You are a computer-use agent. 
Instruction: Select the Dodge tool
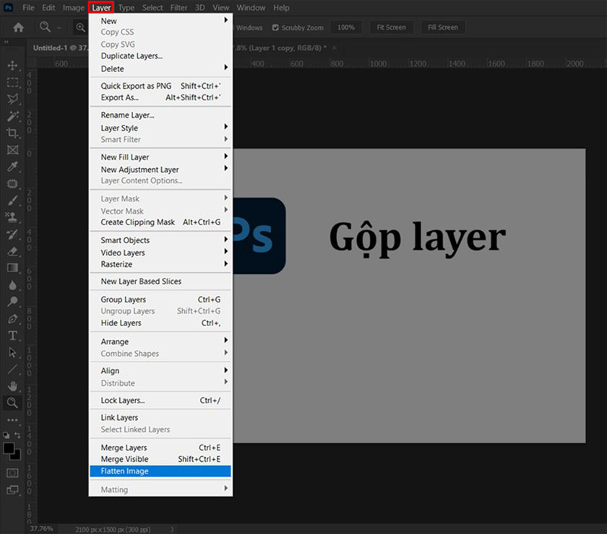[12, 302]
